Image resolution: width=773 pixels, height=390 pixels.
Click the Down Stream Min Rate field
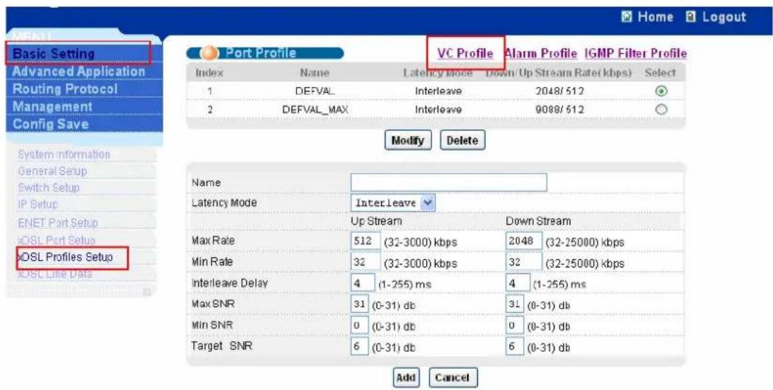click(x=523, y=262)
